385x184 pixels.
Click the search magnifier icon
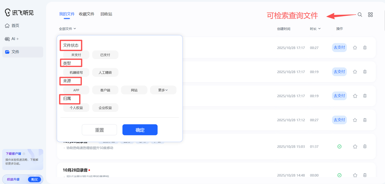(360, 15)
